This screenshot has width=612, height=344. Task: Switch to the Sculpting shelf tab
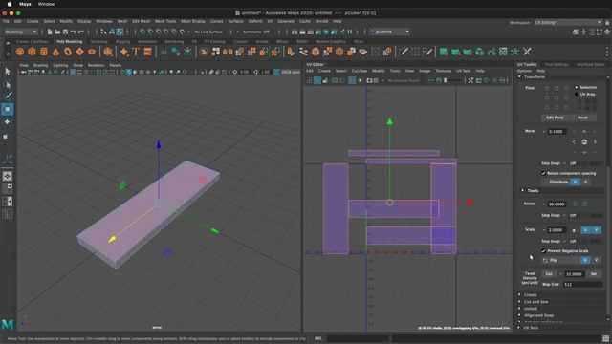pyautogui.click(x=98, y=41)
